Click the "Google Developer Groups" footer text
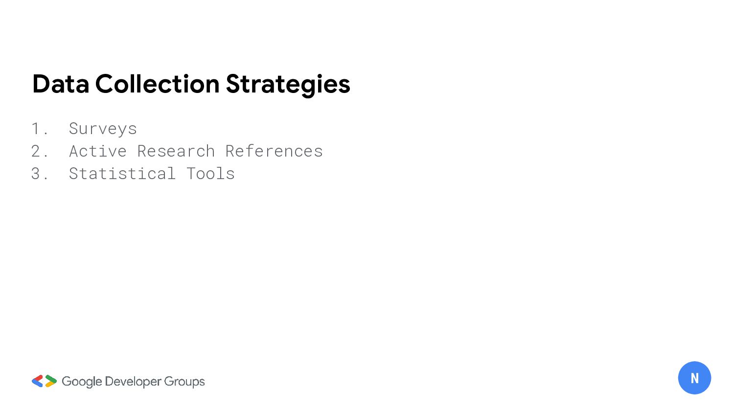 pos(133,382)
